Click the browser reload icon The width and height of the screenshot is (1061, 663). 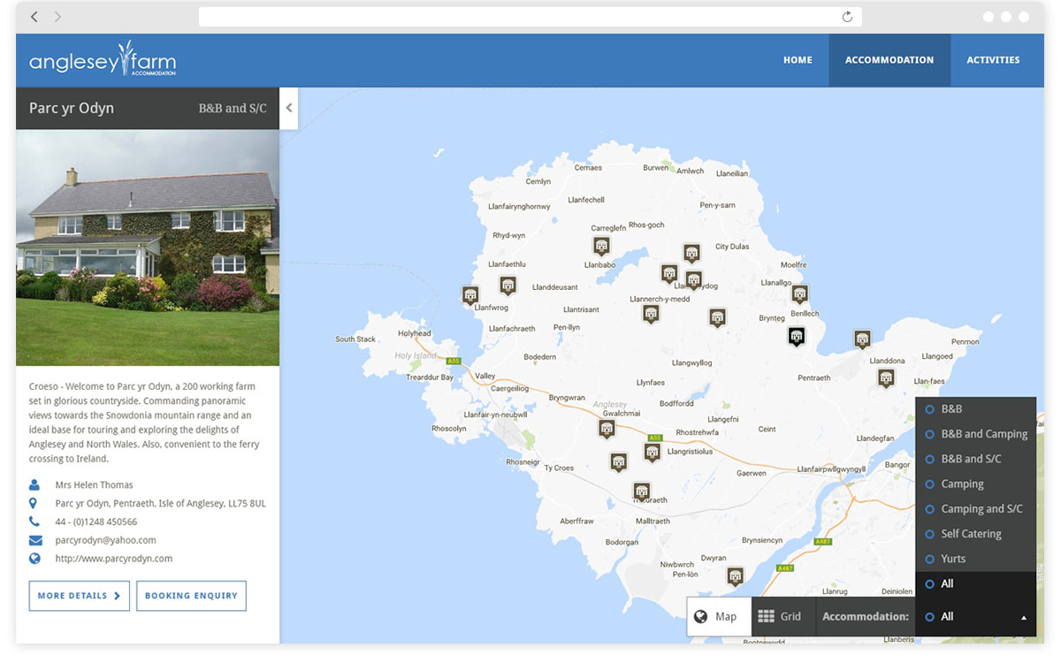[x=847, y=17]
